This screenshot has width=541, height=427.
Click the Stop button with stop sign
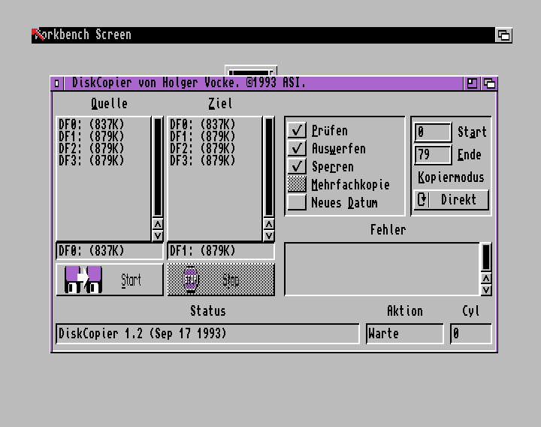(221, 280)
